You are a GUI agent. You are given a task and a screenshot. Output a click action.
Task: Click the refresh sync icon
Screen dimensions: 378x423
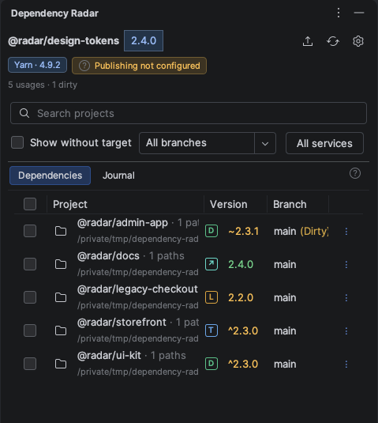333,41
